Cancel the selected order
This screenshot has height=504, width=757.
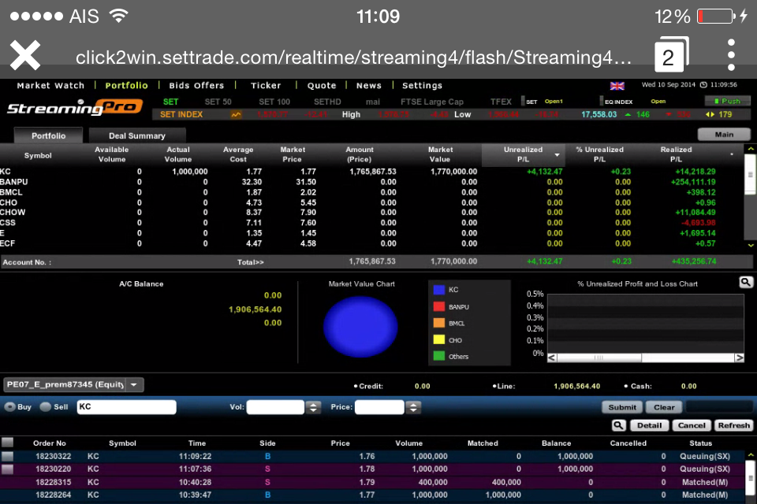692,425
